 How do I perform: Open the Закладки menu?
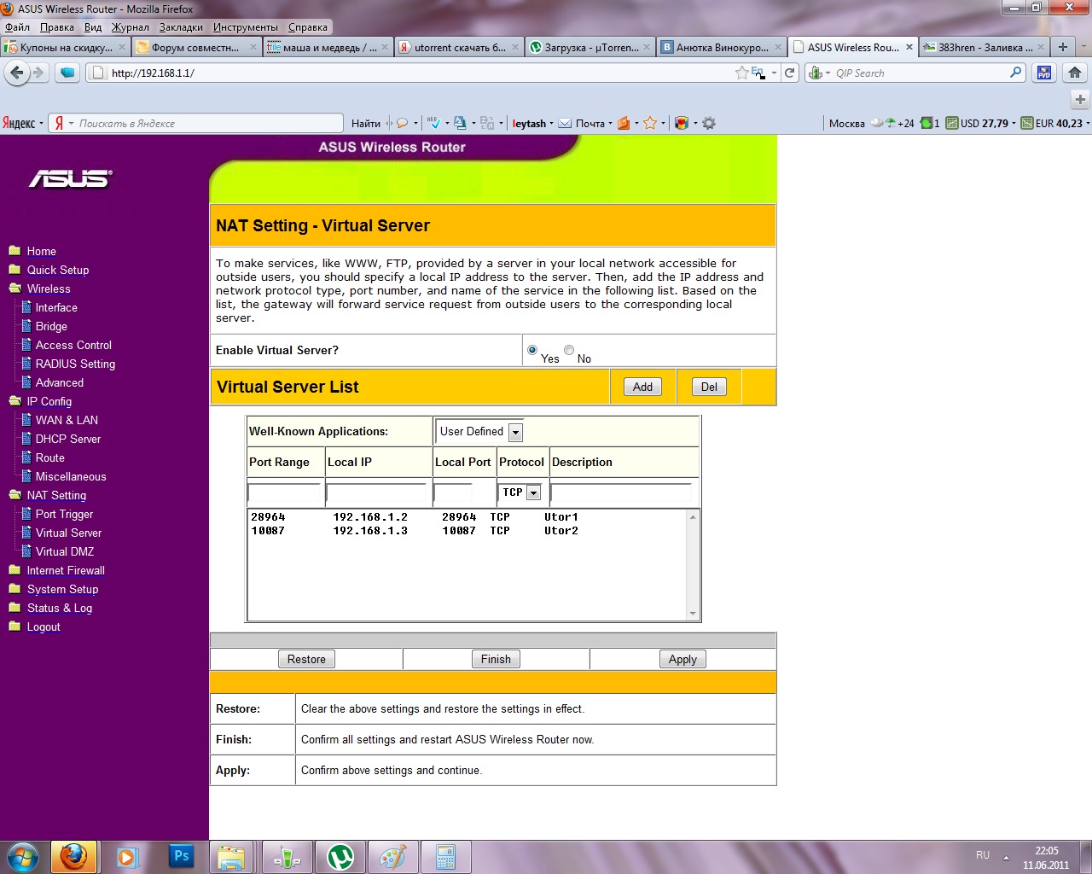(181, 27)
